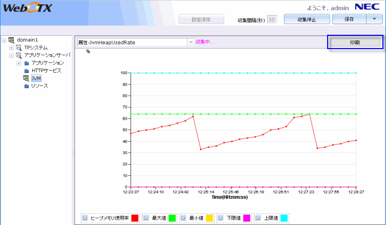
Task: Open the 属性-JvmHeapUsedRate attribute dropdown
Action: (190, 42)
